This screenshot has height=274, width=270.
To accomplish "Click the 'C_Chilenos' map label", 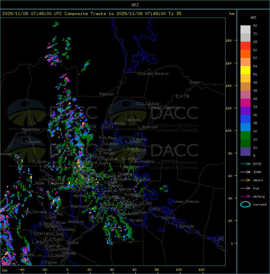I will [31, 142].
